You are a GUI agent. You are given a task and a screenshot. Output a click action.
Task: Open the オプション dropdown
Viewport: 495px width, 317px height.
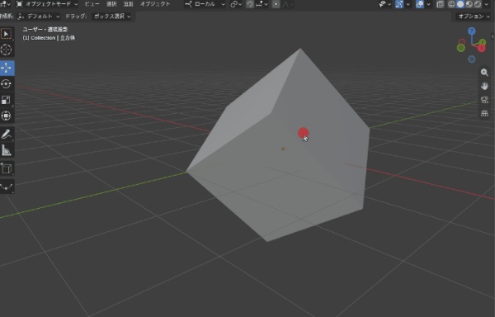(473, 17)
